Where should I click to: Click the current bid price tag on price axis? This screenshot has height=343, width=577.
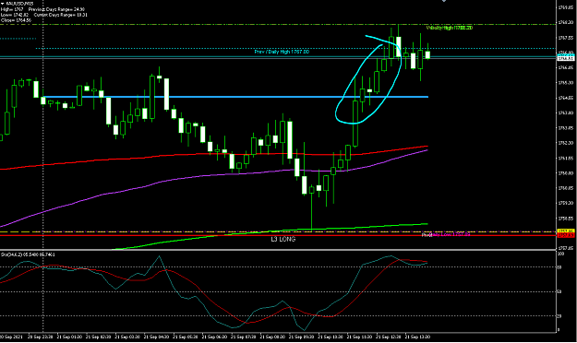click(566, 58)
